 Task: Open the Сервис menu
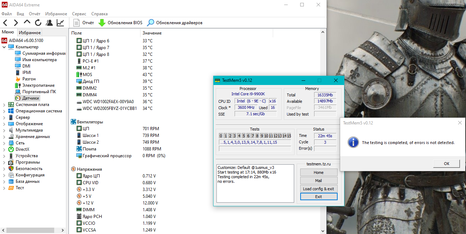[x=79, y=14]
